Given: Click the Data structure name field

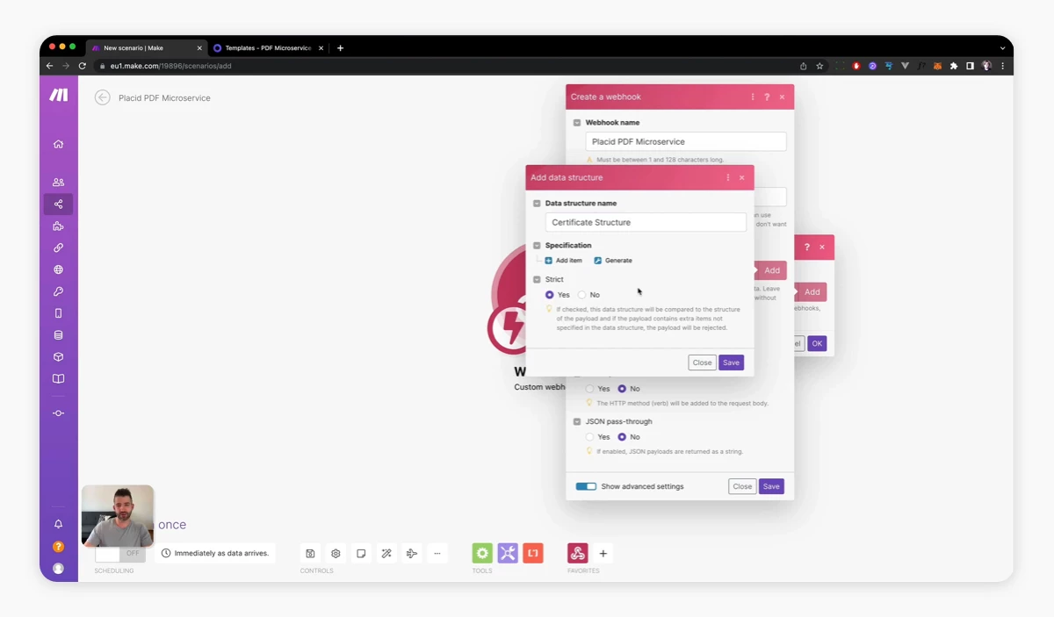Looking at the screenshot, I should [646, 222].
